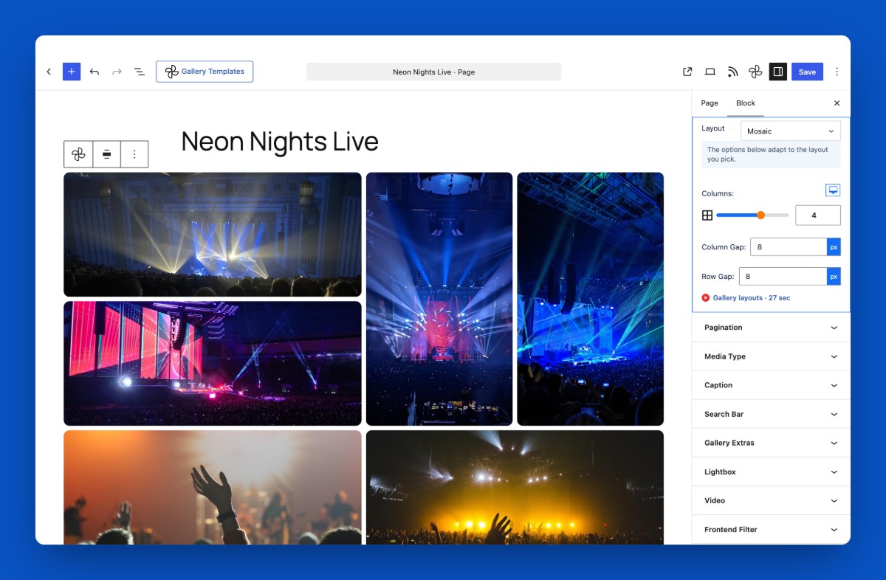Screen dimensions: 886x580
Task: Click the blue block inserter plus button
Action: click(x=72, y=72)
